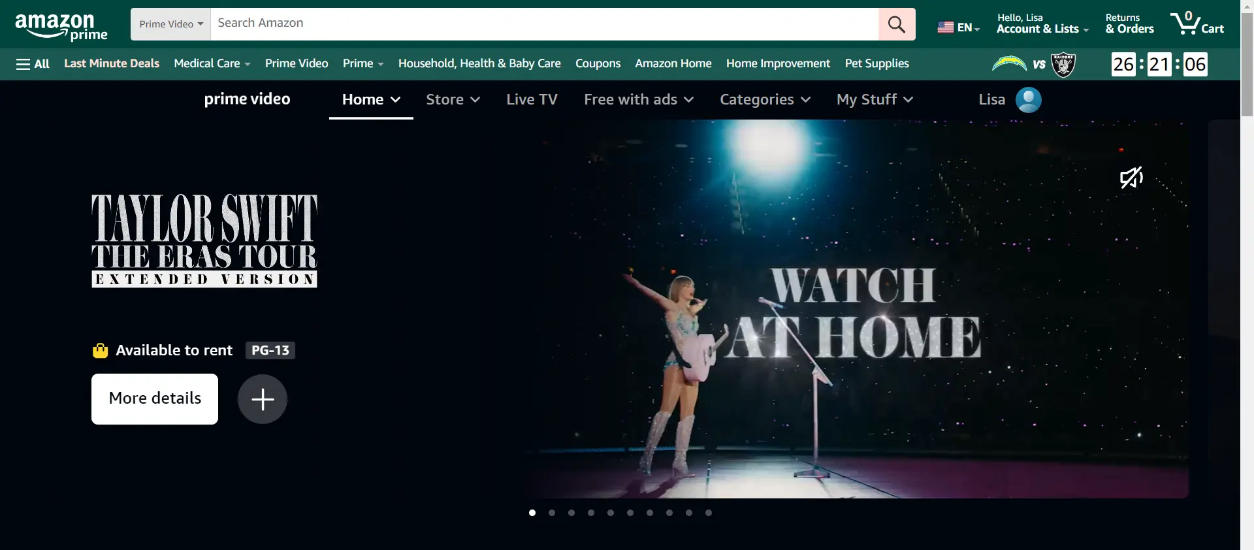The width and height of the screenshot is (1254, 550).
Task: Click the Chargers team logo
Action: (x=1009, y=63)
